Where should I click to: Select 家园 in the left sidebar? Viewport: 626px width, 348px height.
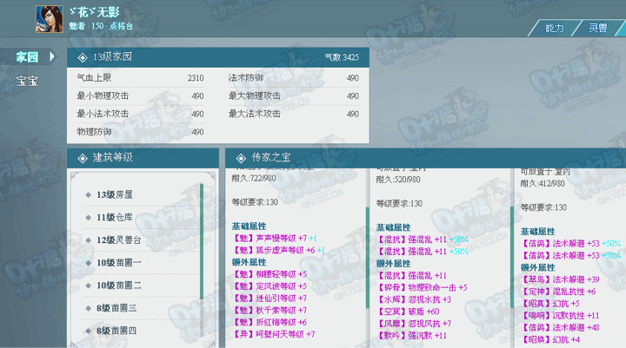coord(28,57)
